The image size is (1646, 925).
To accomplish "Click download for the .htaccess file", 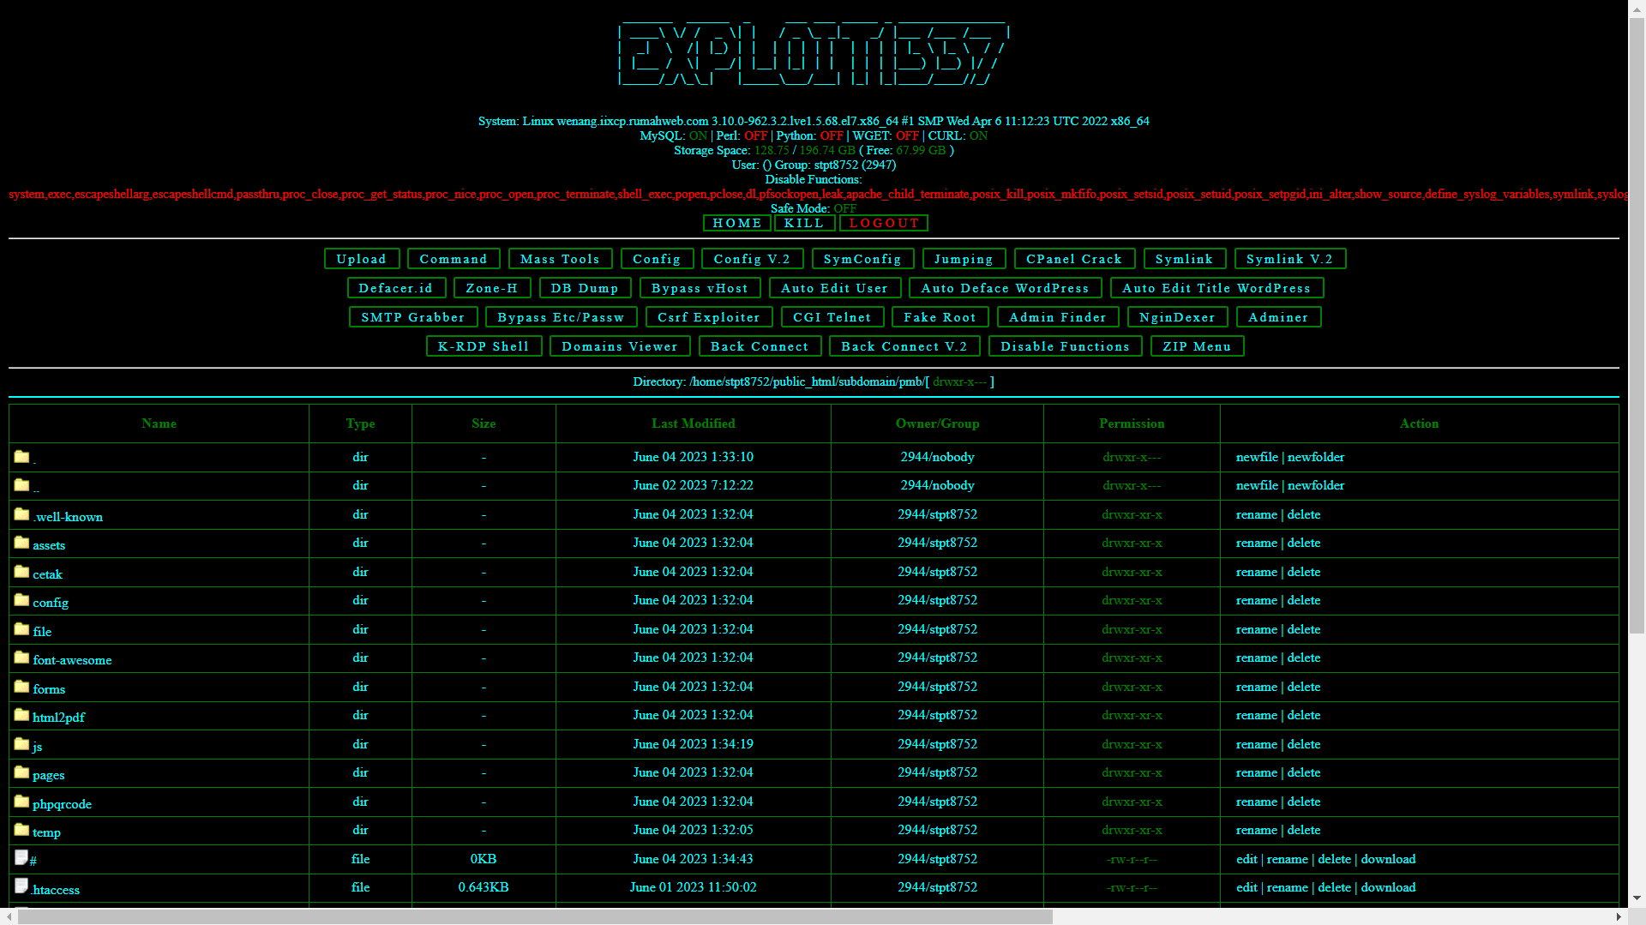I will (x=1388, y=887).
